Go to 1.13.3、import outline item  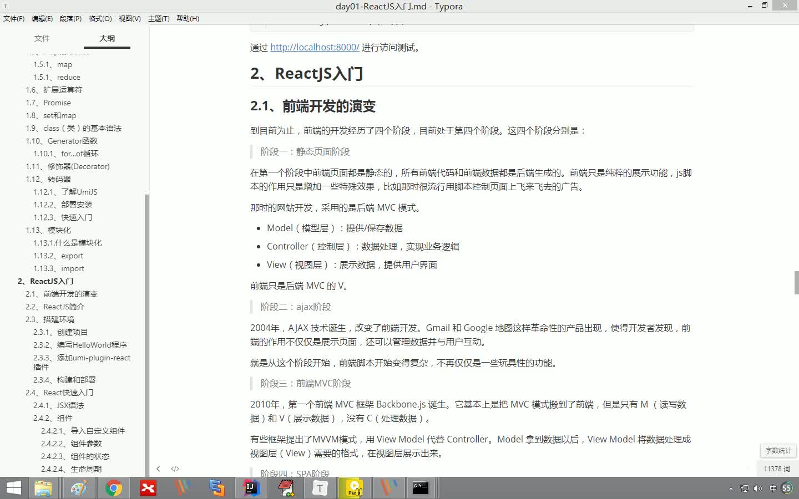[59, 268]
